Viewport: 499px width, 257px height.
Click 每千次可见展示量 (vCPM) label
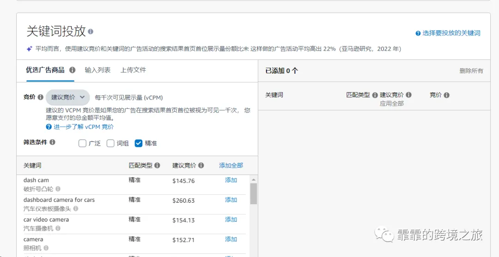click(x=129, y=97)
